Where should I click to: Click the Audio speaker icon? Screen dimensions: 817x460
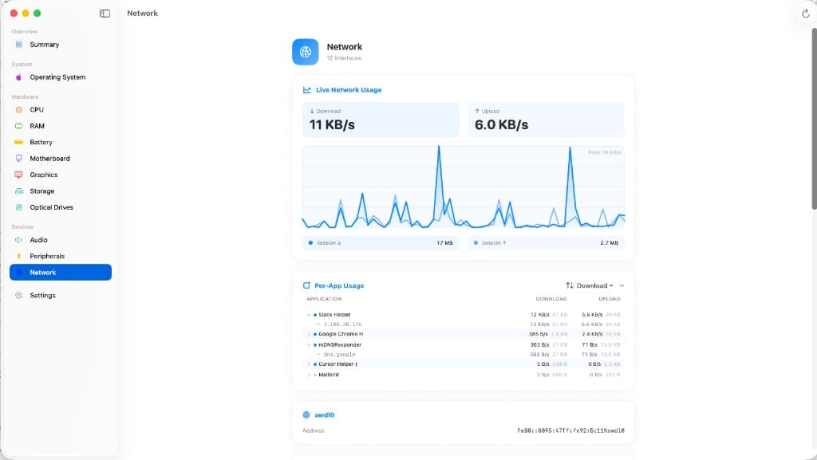19,240
